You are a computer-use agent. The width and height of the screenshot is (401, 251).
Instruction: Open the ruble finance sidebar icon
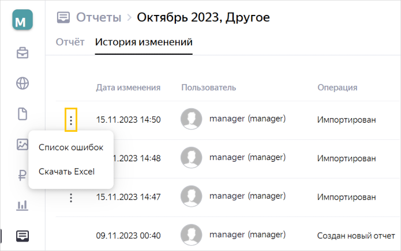23,175
